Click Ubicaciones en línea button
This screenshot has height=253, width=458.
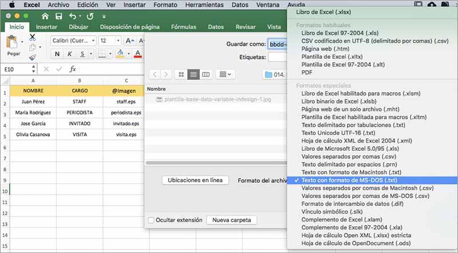pos(195,180)
